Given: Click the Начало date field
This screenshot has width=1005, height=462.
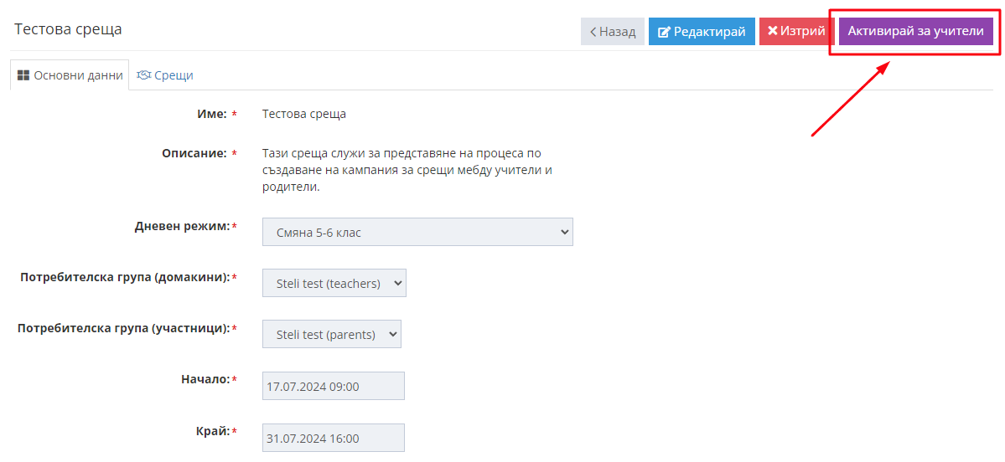Looking at the screenshot, I should tap(334, 386).
